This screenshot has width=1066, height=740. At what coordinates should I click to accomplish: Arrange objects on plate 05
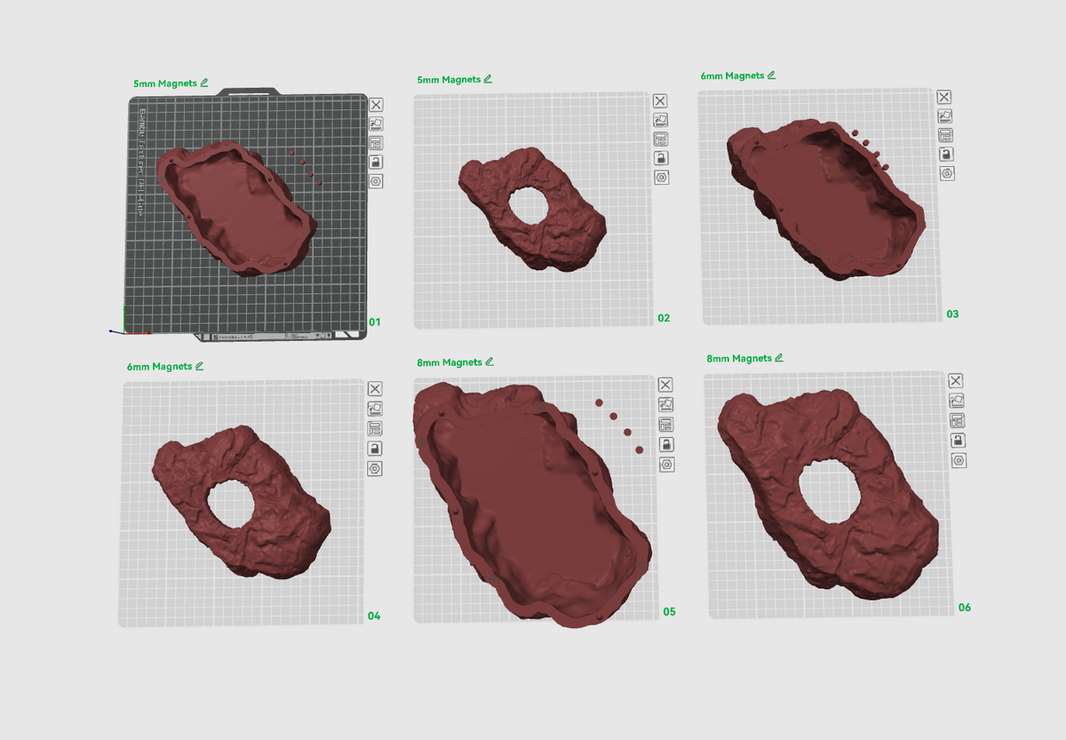point(665,424)
